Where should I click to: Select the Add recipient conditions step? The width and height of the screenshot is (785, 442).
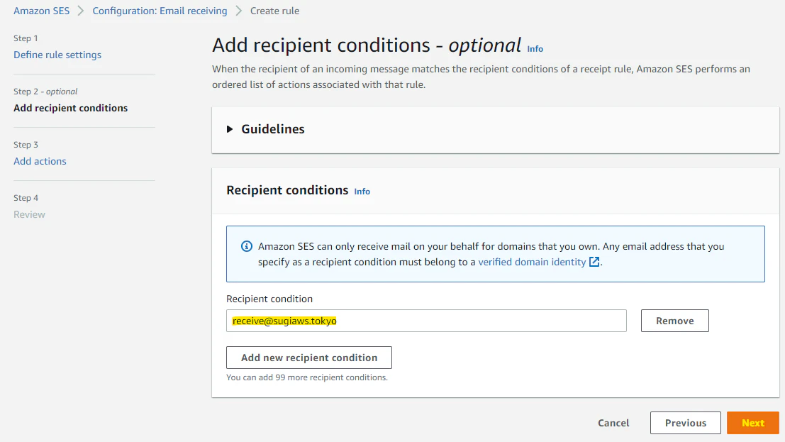coord(71,108)
